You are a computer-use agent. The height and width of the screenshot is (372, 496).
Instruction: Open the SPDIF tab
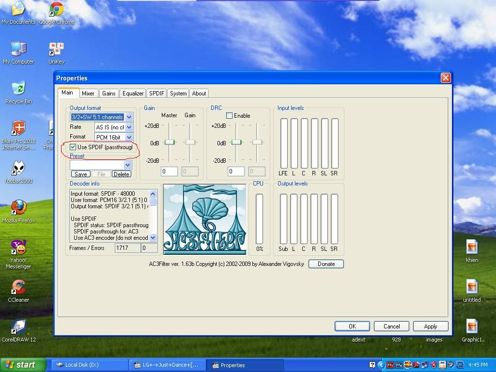coord(156,93)
